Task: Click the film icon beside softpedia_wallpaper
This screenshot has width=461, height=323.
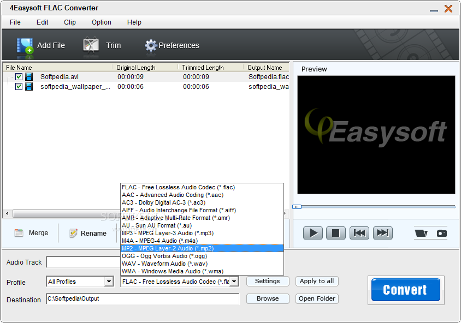Action: pos(29,87)
